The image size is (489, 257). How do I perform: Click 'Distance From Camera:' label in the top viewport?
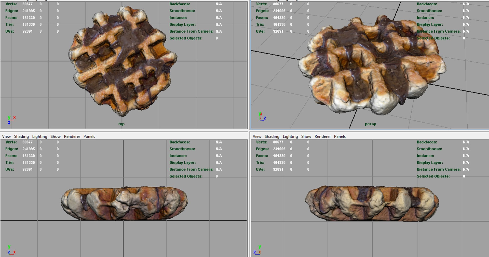[x=192, y=31]
